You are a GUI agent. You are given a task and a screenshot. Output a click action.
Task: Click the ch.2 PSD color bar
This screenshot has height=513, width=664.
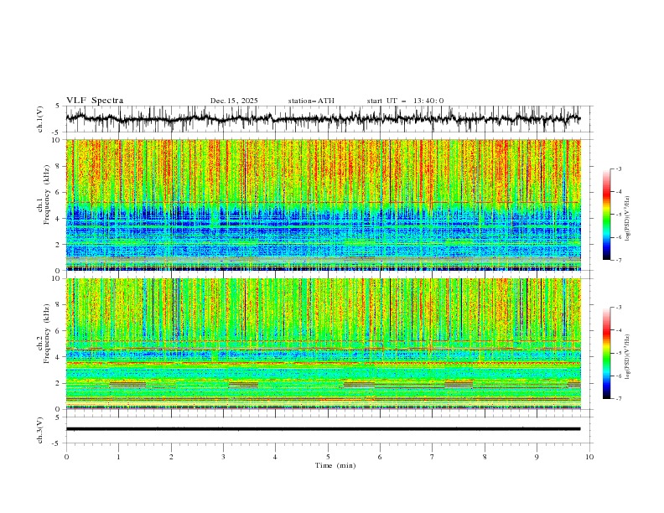pos(607,353)
